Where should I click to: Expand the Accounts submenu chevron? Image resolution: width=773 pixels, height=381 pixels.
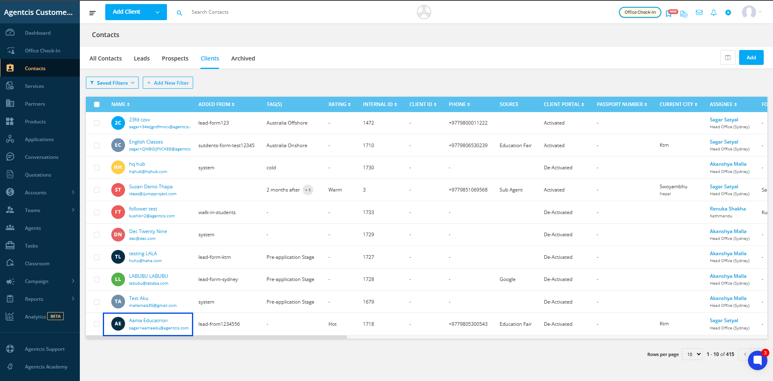pos(73,192)
